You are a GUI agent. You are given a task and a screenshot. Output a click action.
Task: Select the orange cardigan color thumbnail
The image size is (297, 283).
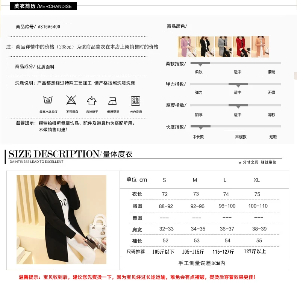click(x=260, y=47)
